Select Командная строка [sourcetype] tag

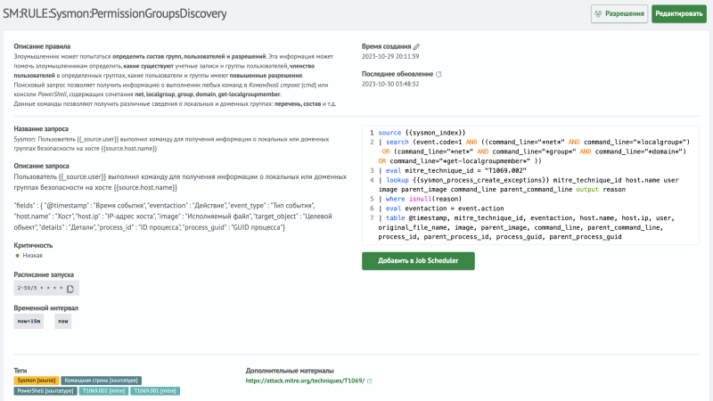coord(101,381)
